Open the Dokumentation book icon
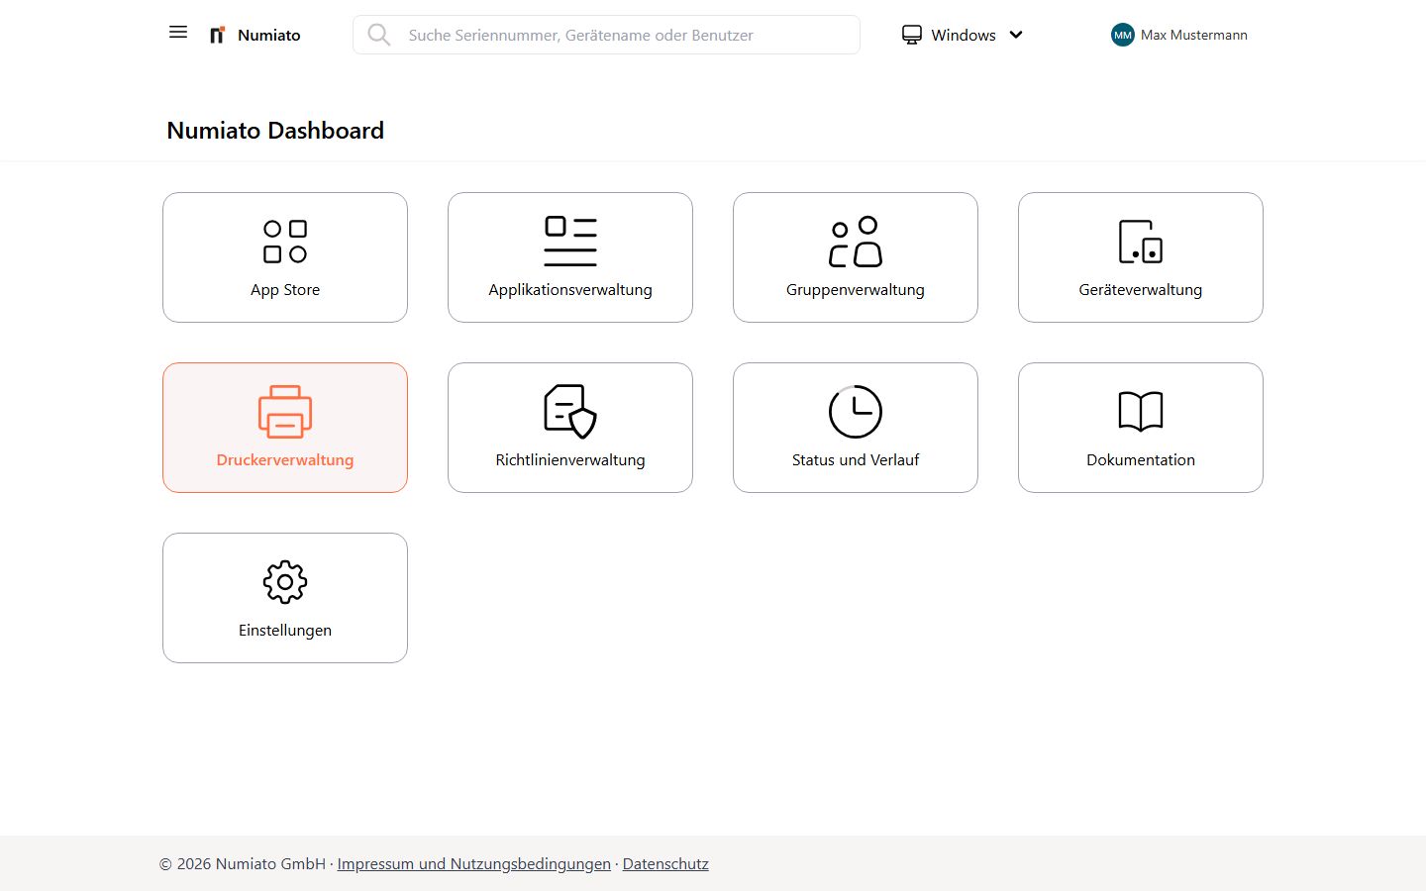Viewport: 1426px width, 891px height. point(1141,412)
